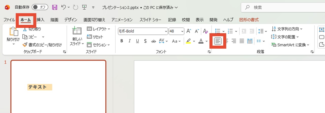
Task: Justify paragraph text
Action: [242, 41]
